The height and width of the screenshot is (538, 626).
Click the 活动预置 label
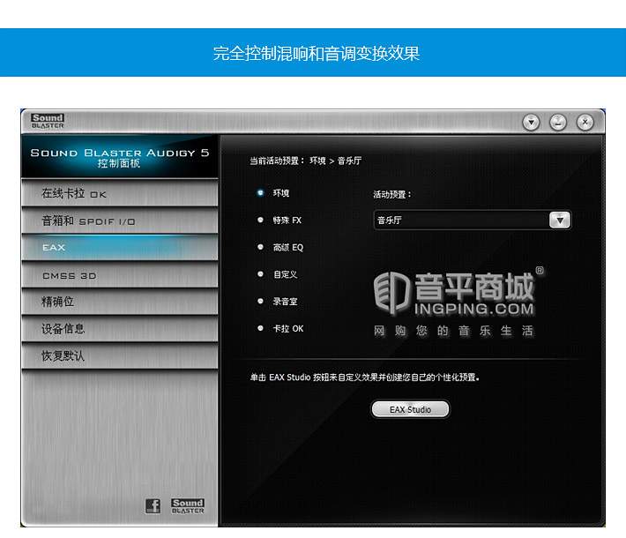coord(391,195)
